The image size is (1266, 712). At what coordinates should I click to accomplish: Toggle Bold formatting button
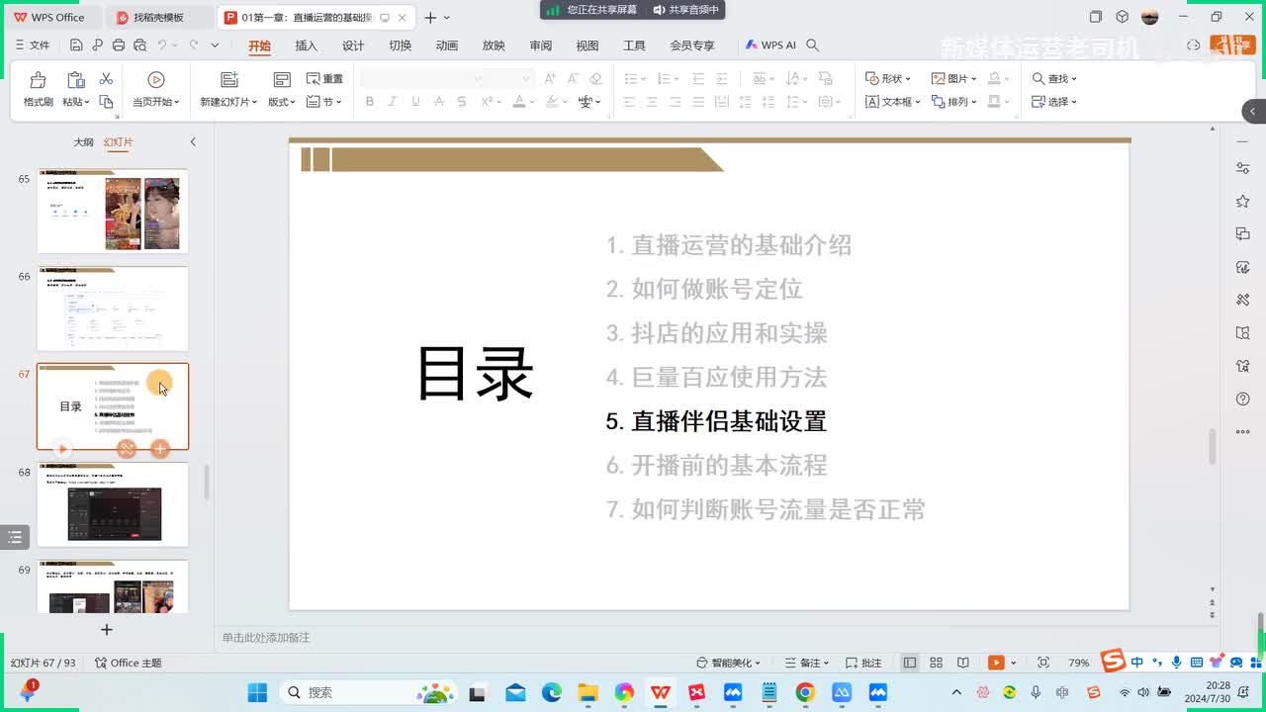point(370,102)
